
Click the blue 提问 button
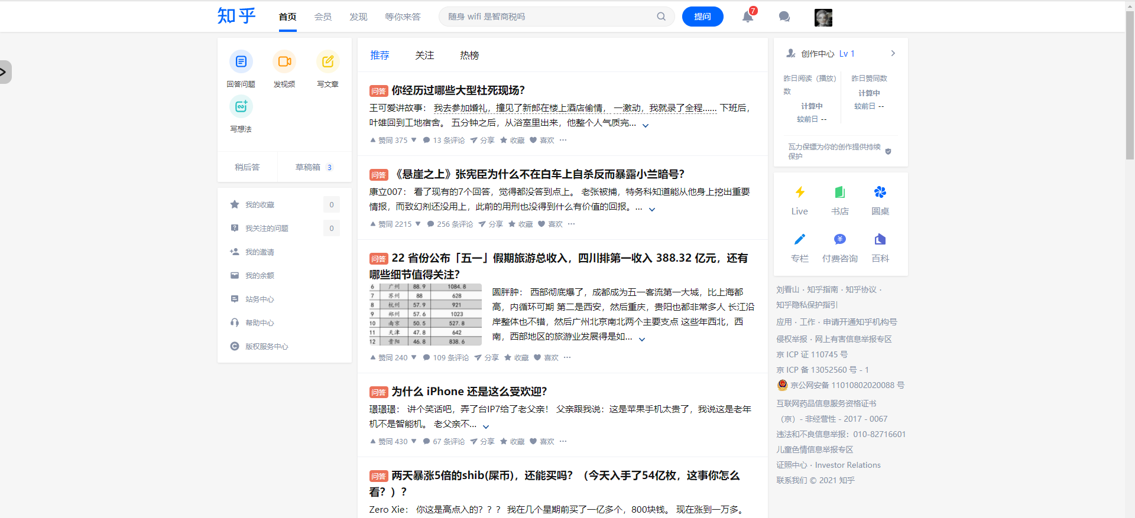(702, 17)
